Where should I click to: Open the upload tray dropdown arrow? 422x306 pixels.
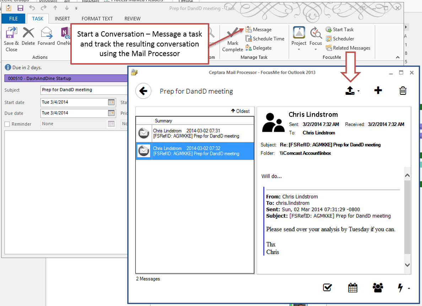click(358, 91)
